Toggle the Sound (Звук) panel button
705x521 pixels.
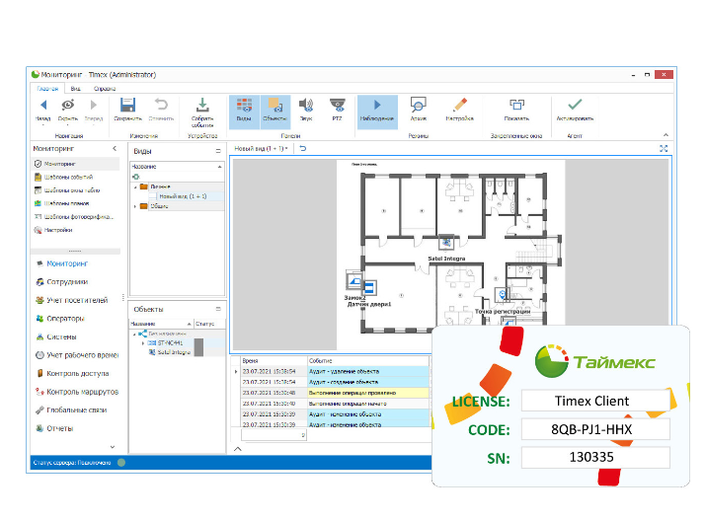306,107
